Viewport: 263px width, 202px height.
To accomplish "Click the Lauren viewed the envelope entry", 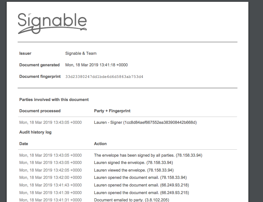I will pos(134,170).
